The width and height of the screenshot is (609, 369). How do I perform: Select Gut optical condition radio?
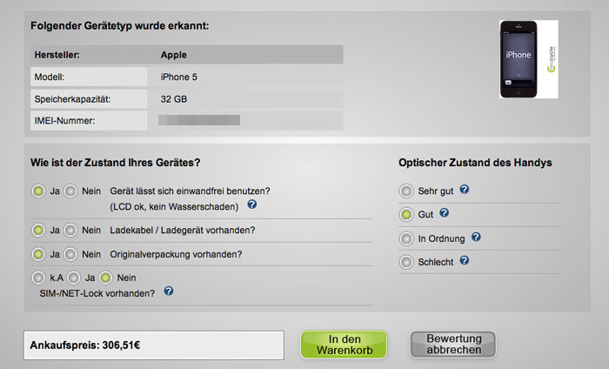coord(406,214)
